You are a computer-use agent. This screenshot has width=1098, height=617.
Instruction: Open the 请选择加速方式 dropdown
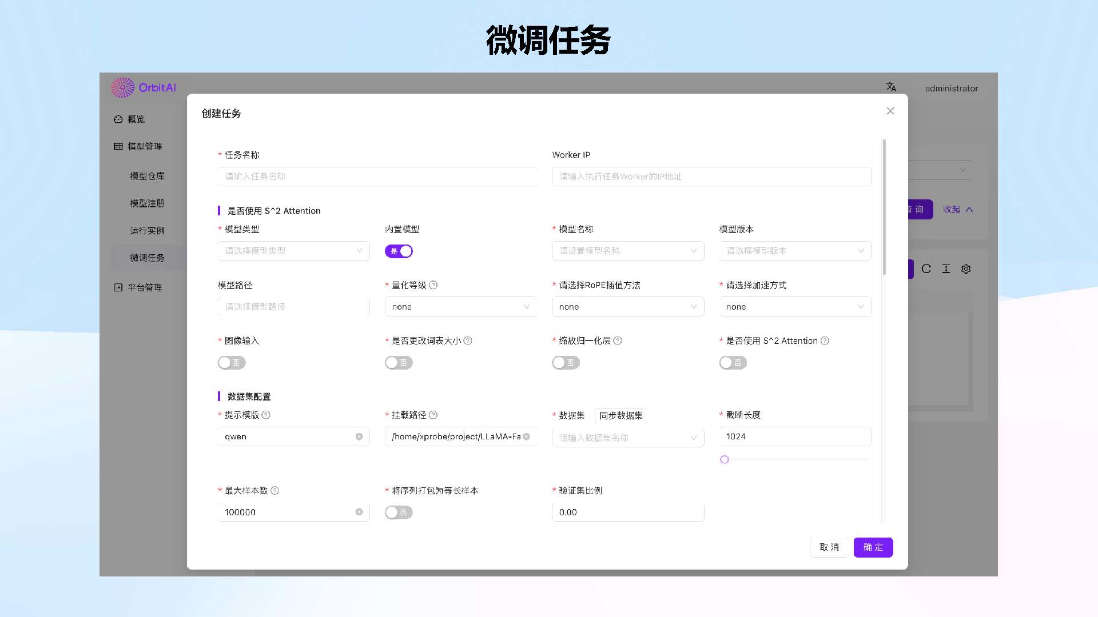click(x=795, y=307)
